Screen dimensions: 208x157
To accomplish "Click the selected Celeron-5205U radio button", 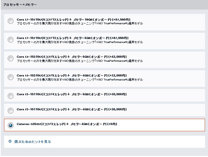I will pyautogui.click(x=11, y=125).
